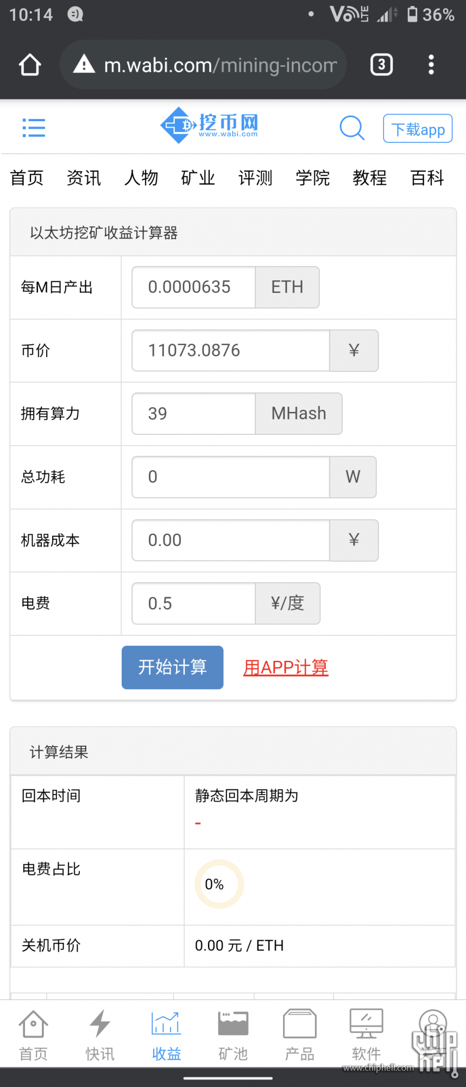
Task: Tap the search magnifier icon
Action: (x=352, y=128)
